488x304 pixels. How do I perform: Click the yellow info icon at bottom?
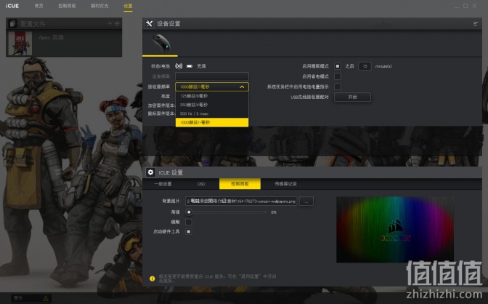click(x=152, y=279)
